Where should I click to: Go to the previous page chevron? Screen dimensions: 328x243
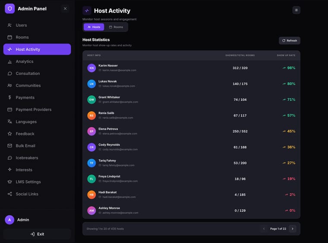(264, 229)
